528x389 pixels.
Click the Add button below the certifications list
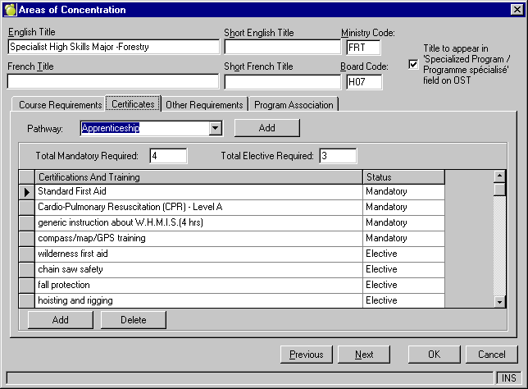pos(61,320)
